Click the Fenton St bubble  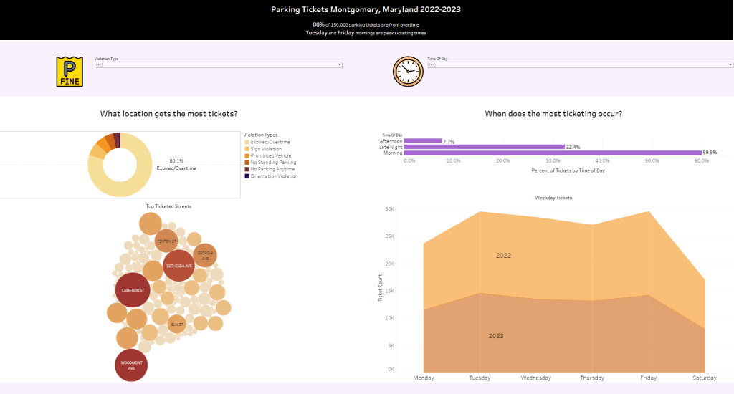click(x=166, y=241)
